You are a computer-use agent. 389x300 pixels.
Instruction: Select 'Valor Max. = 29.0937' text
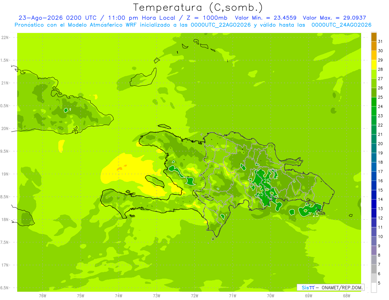pos(335,18)
